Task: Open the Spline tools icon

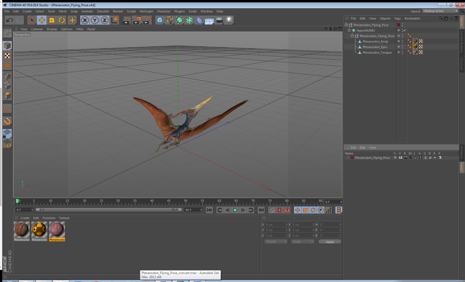Action: coord(170,20)
